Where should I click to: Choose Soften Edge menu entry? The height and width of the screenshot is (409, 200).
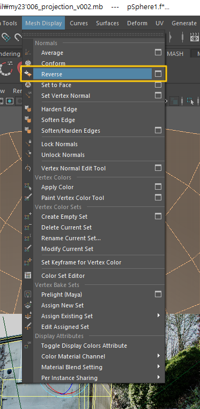(58, 120)
